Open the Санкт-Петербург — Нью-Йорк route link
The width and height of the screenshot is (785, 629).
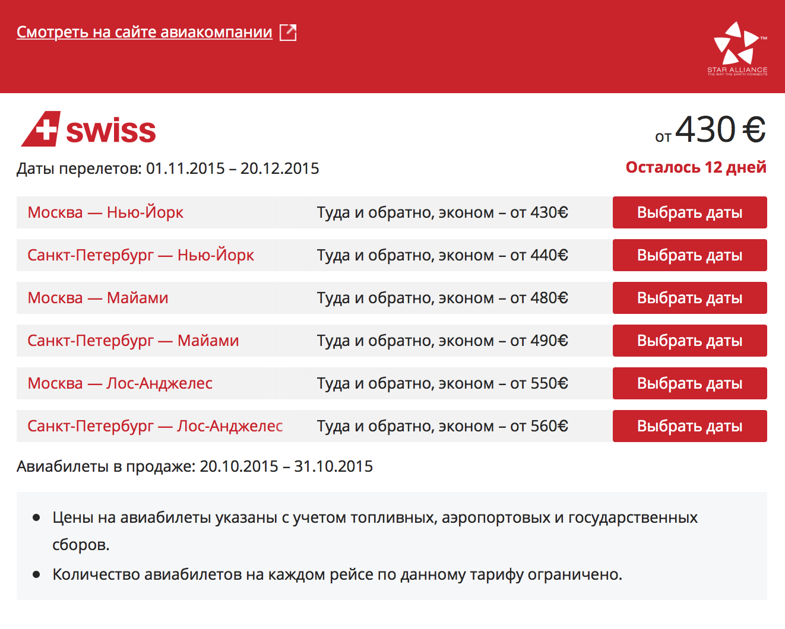click(x=141, y=255)
